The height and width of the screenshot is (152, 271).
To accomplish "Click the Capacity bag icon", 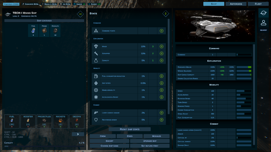I will point(96,60).
